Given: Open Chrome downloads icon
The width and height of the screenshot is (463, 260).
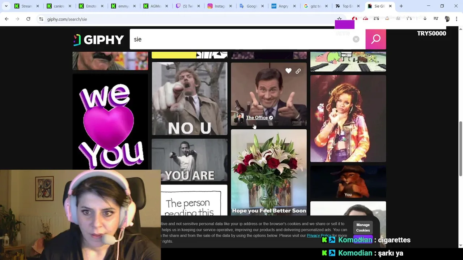Looking at the screenshot, I should pos(425,19).
